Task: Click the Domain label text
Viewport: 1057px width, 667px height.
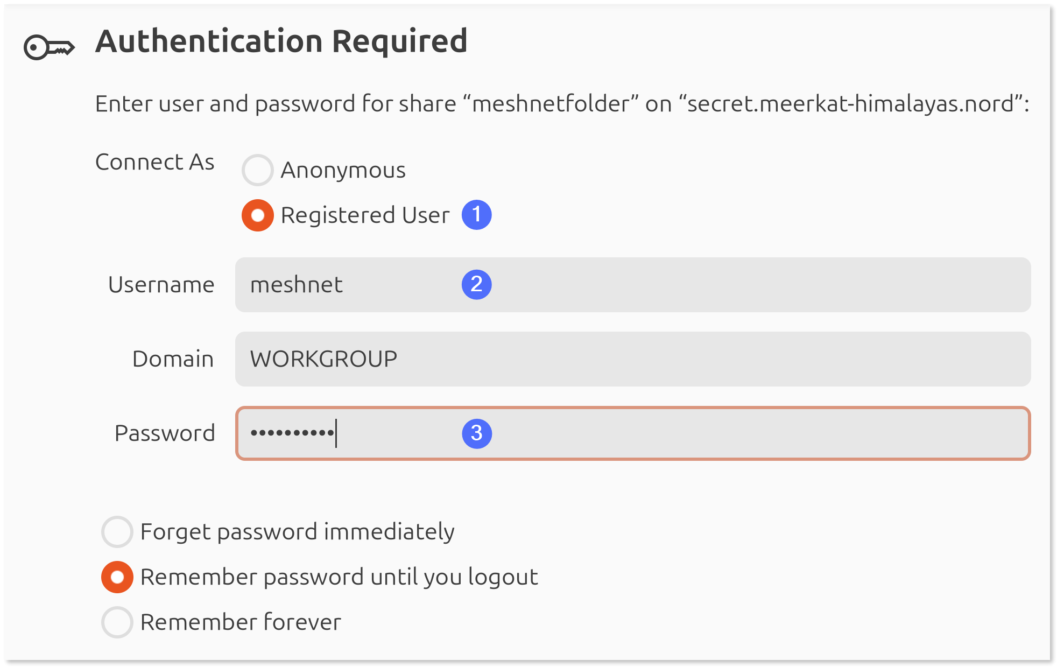Action: [x=173, y=359]
